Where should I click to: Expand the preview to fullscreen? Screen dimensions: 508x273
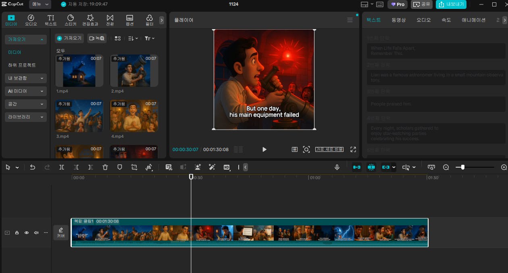pos(353,149)
